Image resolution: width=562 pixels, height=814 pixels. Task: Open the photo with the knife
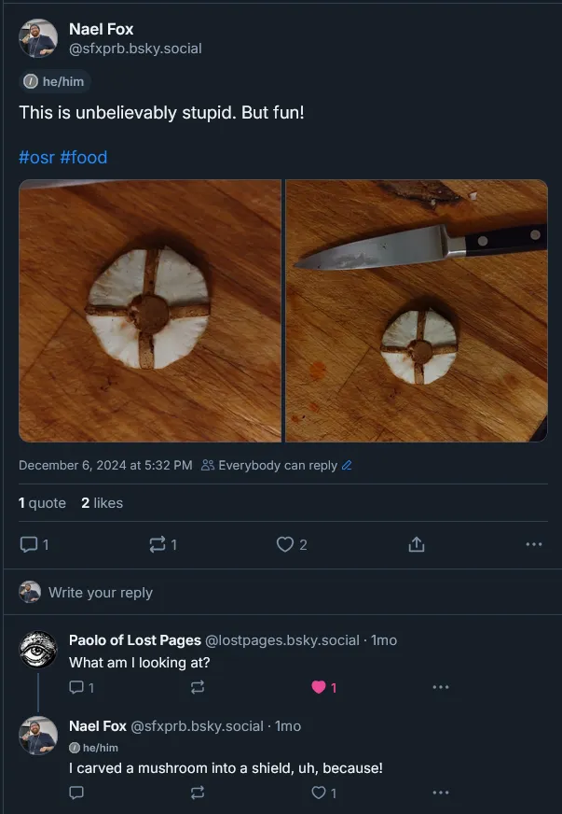point(417,311)
